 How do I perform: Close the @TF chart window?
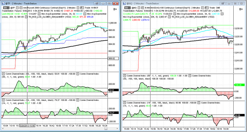coord(115,3)
